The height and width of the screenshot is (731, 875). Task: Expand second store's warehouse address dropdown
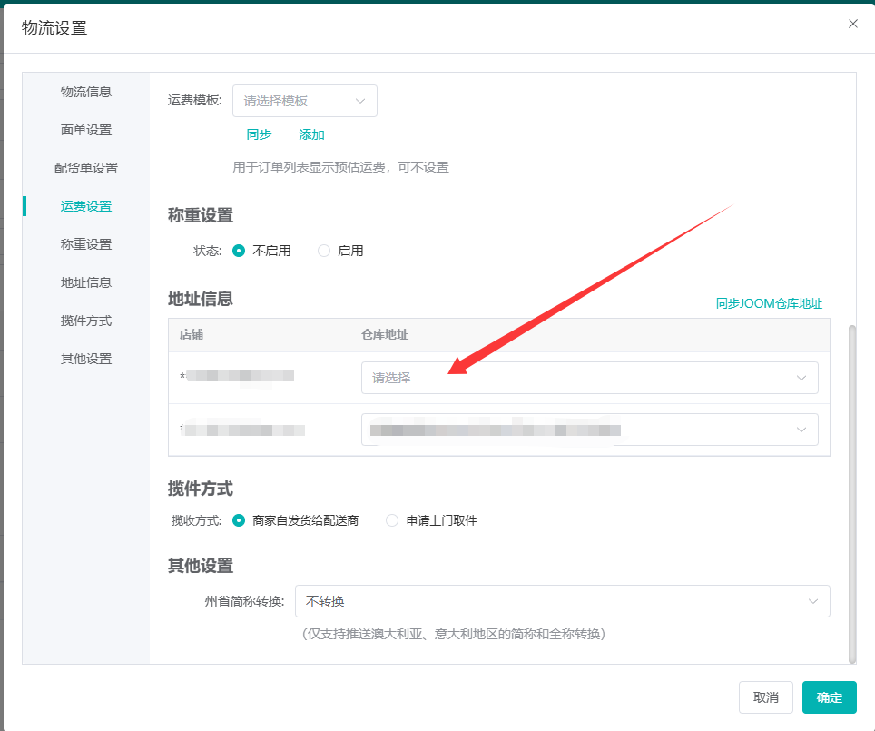coord(589,430)
